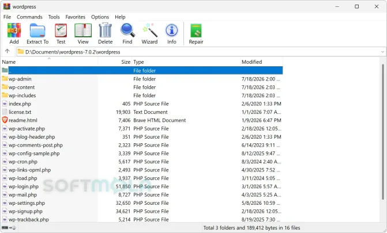Click the size value 51,850
387x233 pixels.
tap(123, 186)
